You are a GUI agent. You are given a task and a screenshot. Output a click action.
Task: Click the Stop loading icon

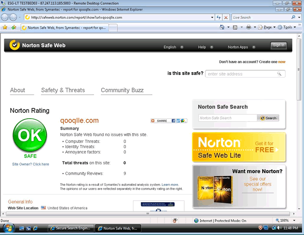[x=226, y=17]
